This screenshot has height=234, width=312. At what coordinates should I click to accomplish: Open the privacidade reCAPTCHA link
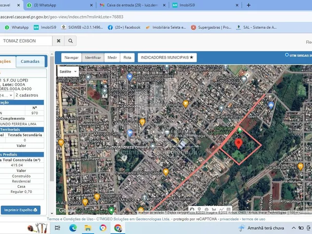pos(229,219)
